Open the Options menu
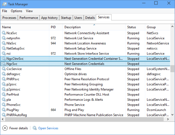Viewport: 175px width, 135px height. point(16,11)
